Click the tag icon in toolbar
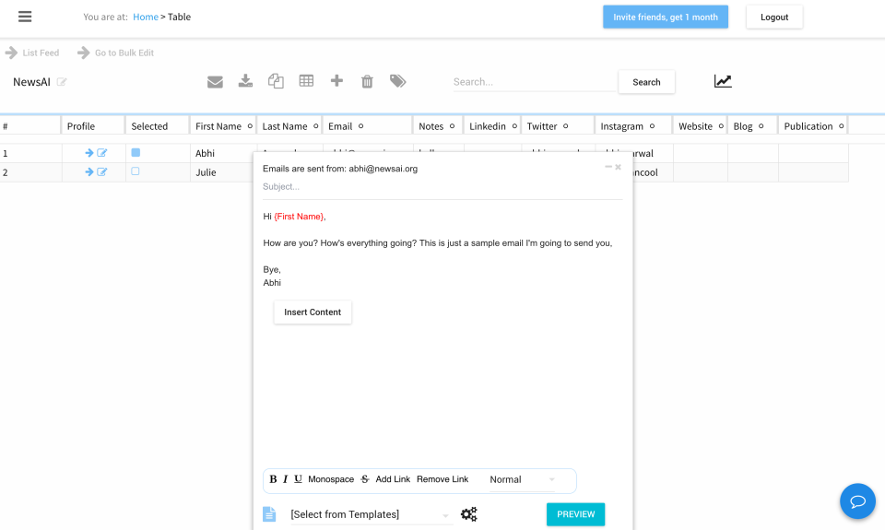Image resolution: width=885 pixels, height=530 pixels. tap(397, 81)
